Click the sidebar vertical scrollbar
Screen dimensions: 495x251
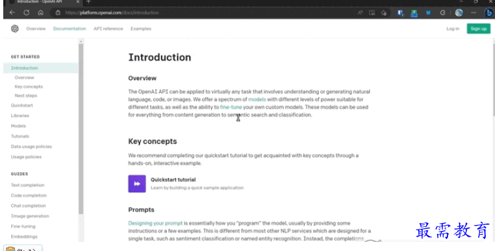point(81,129)
